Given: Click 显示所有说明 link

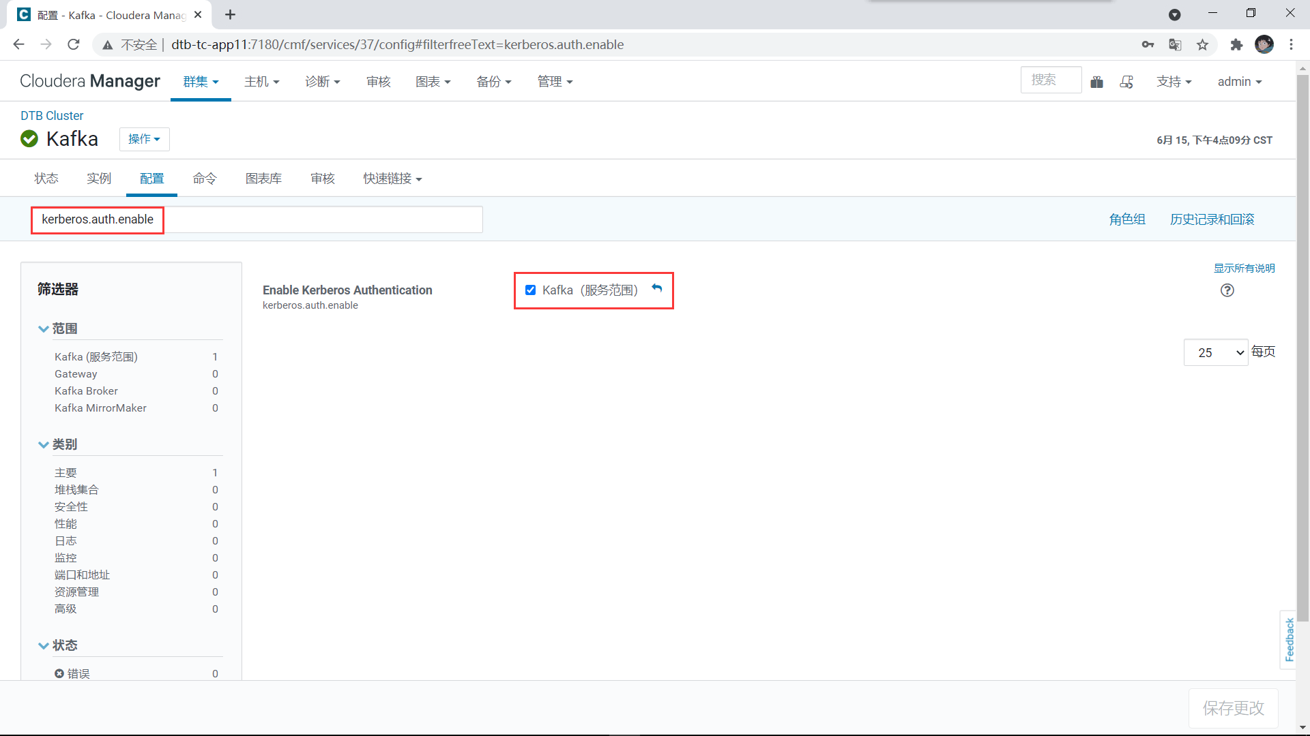Looking at the screenshot, I should click(x=1244, y=268).
